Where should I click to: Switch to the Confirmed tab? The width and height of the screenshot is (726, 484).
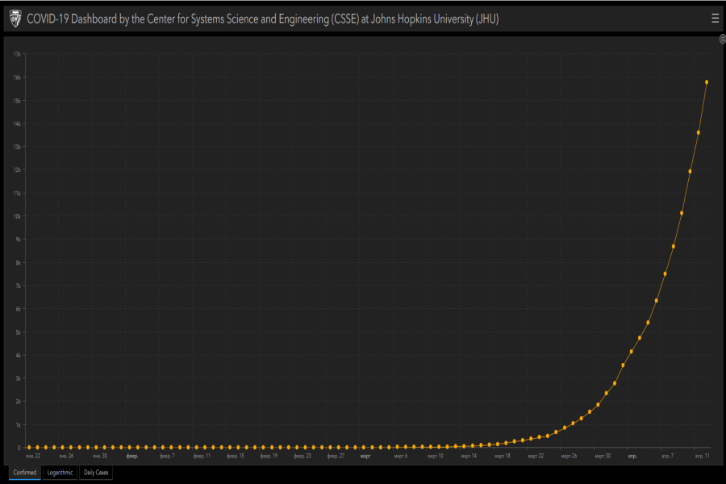(x=24, y=472)
